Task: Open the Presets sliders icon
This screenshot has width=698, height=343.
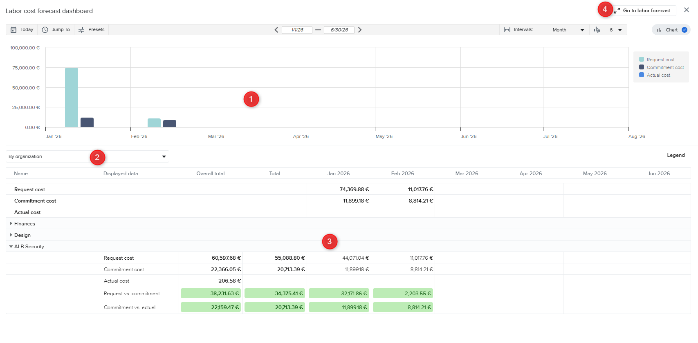Action: [81, 30]
